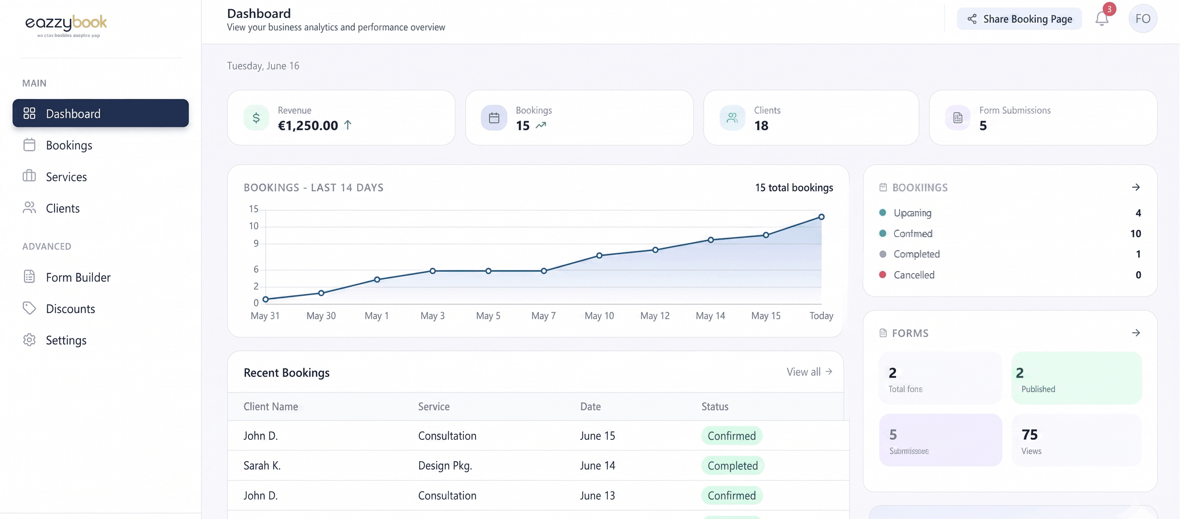
Task: Click the Bookings card calendar icon
Action: point(494,118)
